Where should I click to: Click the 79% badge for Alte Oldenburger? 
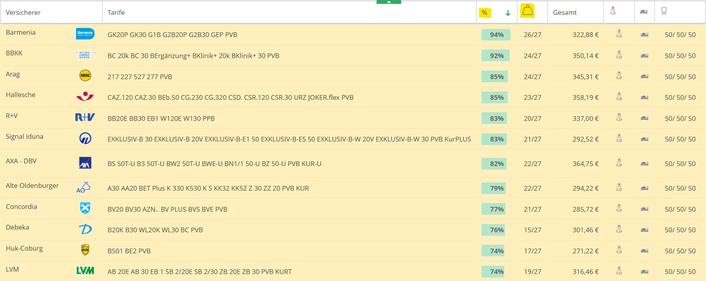[x=494, y=188]
